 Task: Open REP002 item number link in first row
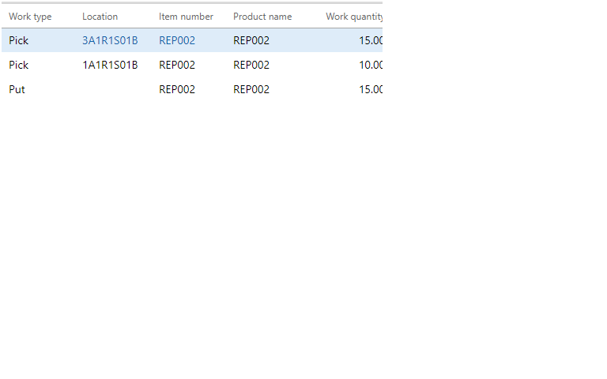(x=177, y=40)
